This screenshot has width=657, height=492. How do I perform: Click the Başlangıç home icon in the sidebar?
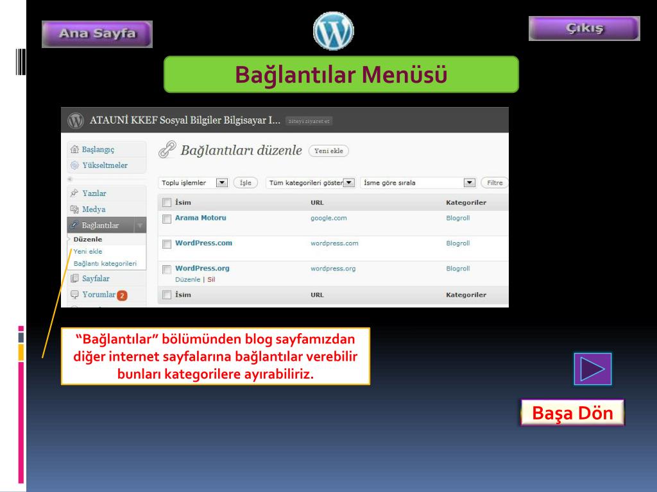point(74,149)
